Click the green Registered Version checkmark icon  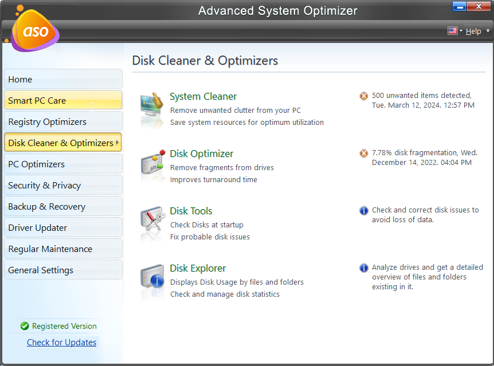24,326
